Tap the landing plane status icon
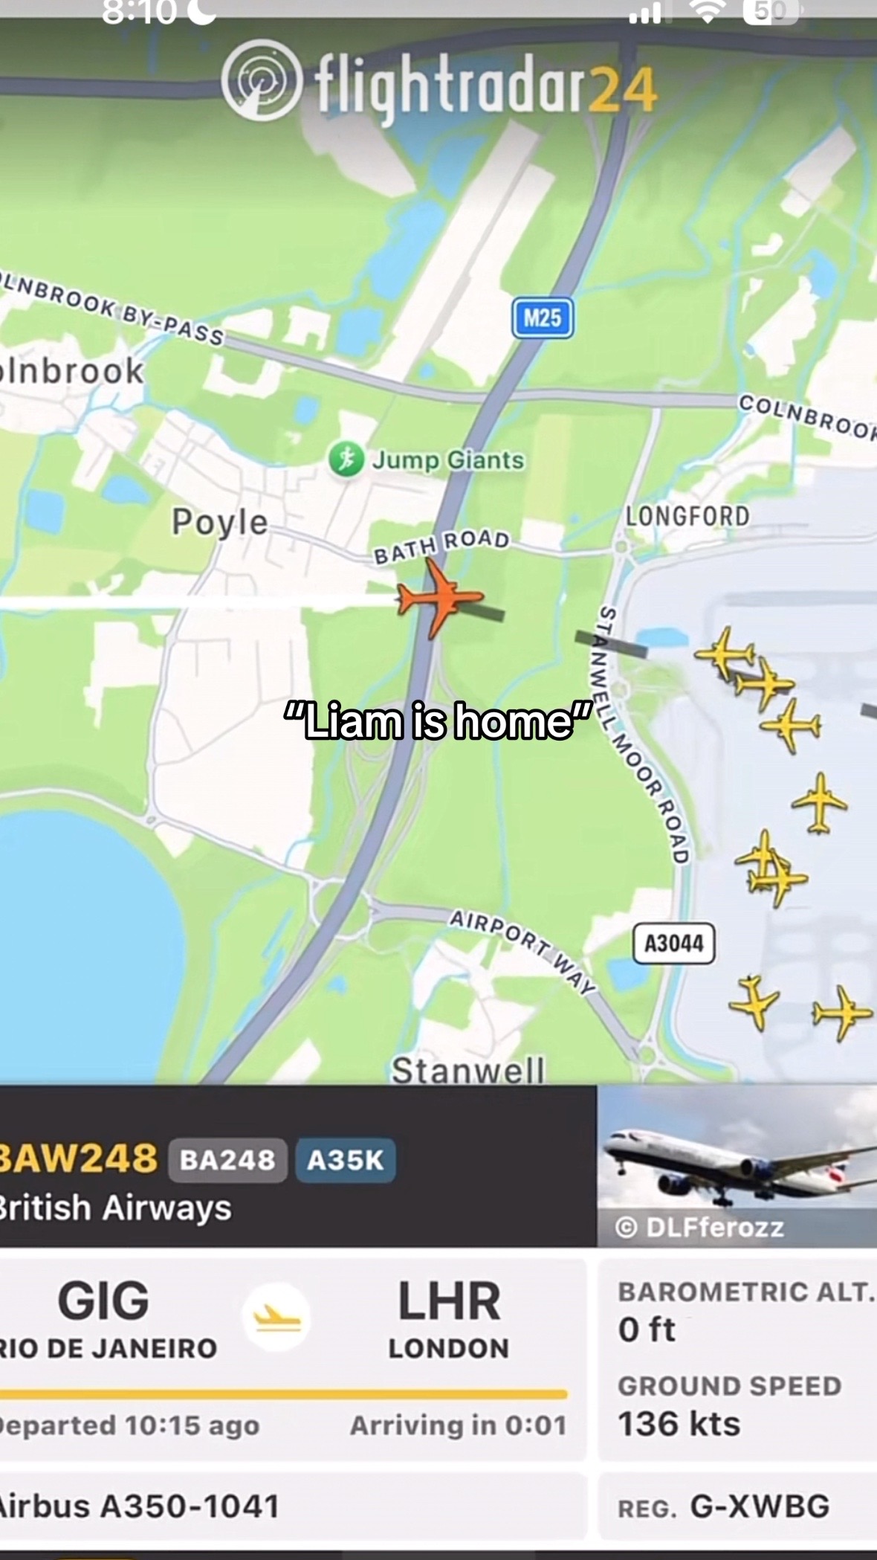This screenshot has height=1560, width=877. click(x=276, y=1319)
